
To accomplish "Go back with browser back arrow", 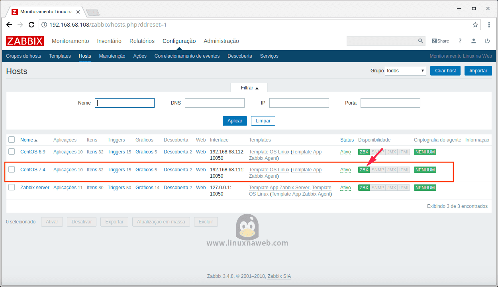I will click(9, 25).
